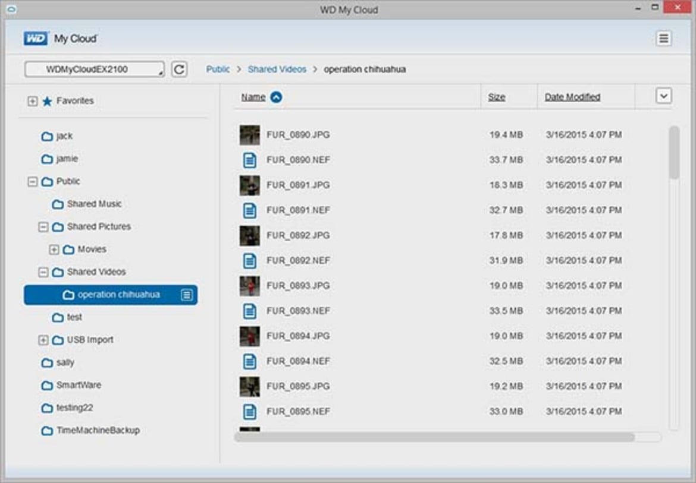
Task: Select the file name FUR_0893.JPG
Action: (298, 286)
